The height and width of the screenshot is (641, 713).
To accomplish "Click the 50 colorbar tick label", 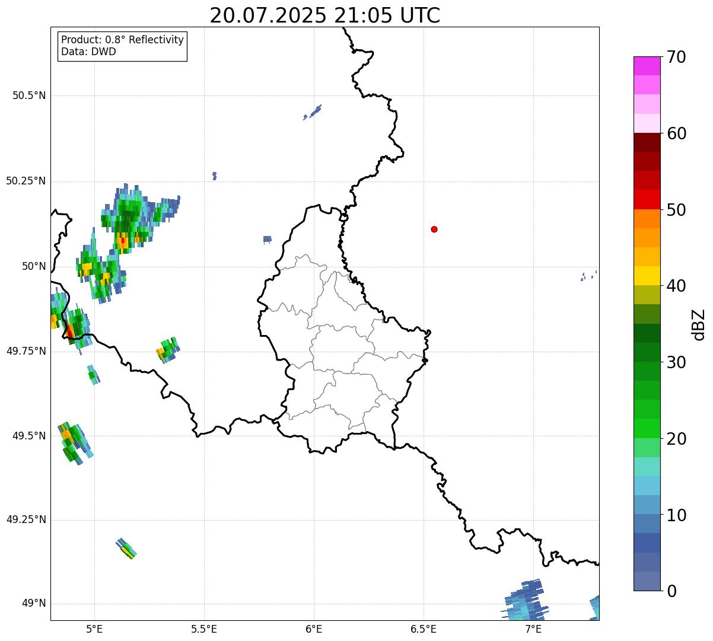I will pyautogui.click(x=677, y=210).
